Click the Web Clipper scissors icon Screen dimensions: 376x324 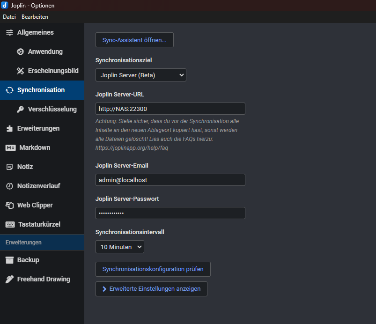pos(9,205)
